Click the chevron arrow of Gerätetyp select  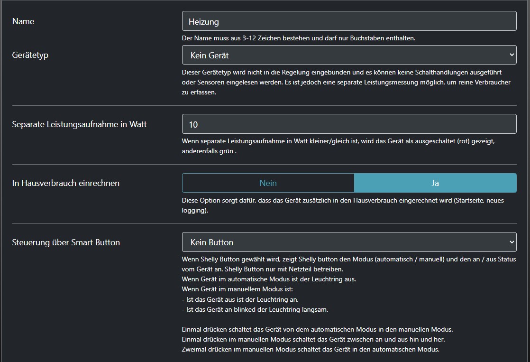511,55
